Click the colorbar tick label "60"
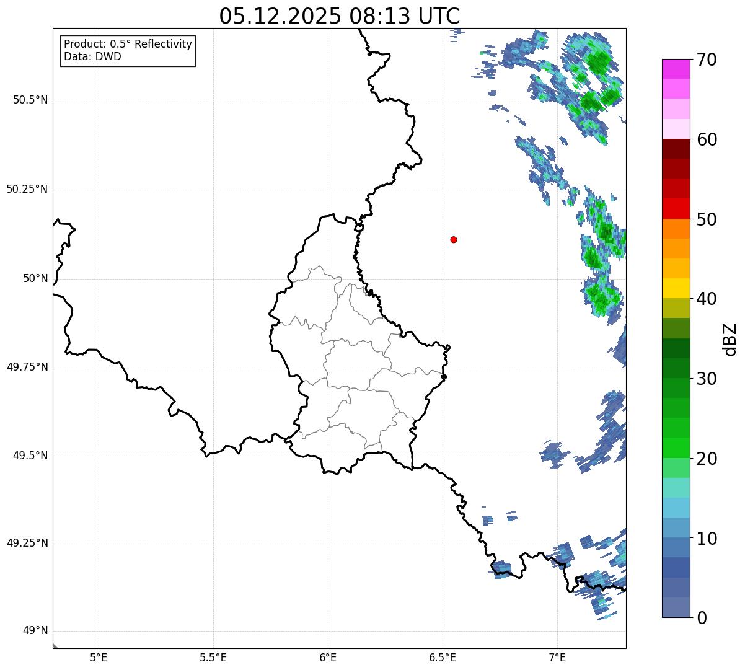The image size is (745, 670). (x=707, y=139)
